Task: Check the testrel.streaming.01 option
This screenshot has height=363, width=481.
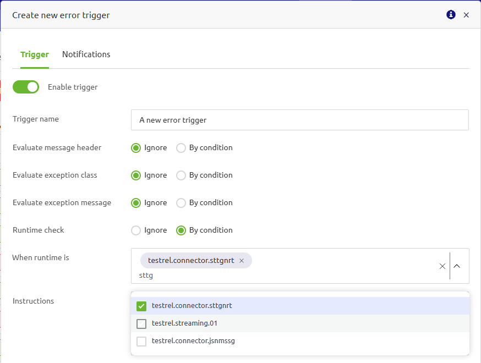Action: point(141,323)
